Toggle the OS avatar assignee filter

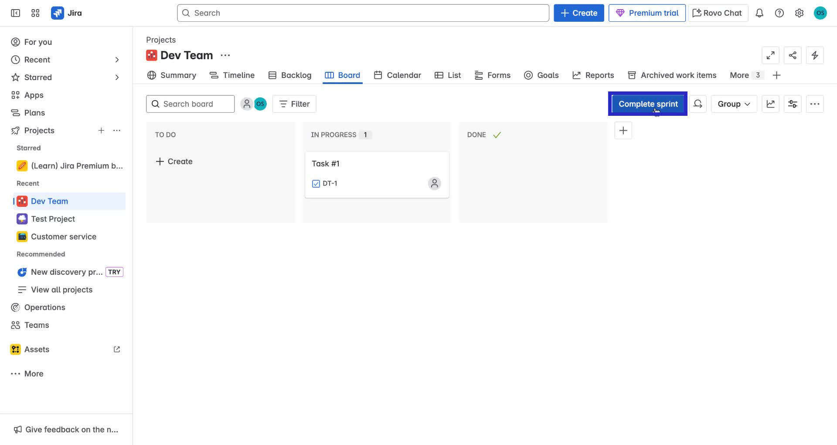[x=260, y=104]
